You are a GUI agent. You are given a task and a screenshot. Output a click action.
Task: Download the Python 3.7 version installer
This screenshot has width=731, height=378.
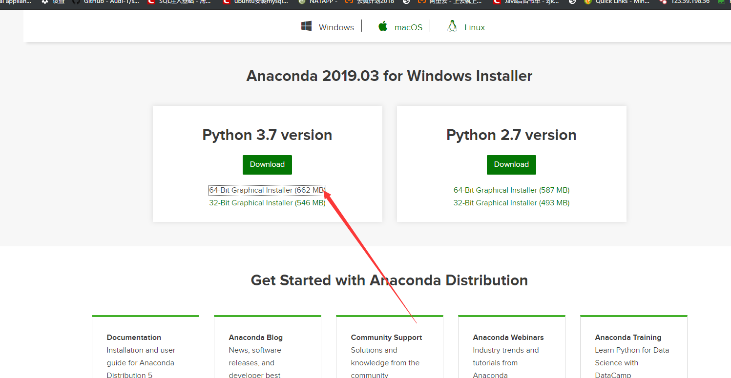pos(267,165)
